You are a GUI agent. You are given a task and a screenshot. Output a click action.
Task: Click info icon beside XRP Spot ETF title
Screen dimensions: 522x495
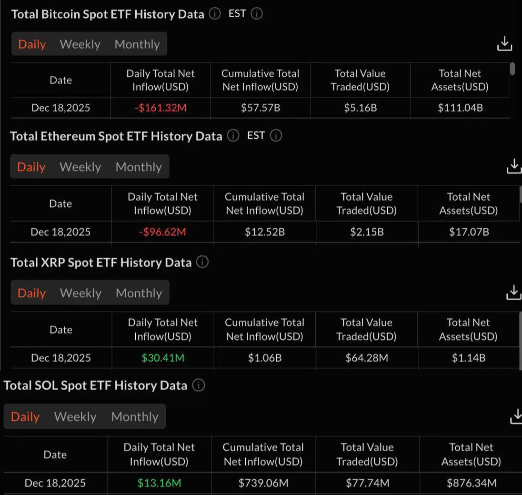[x=202, y=262]
